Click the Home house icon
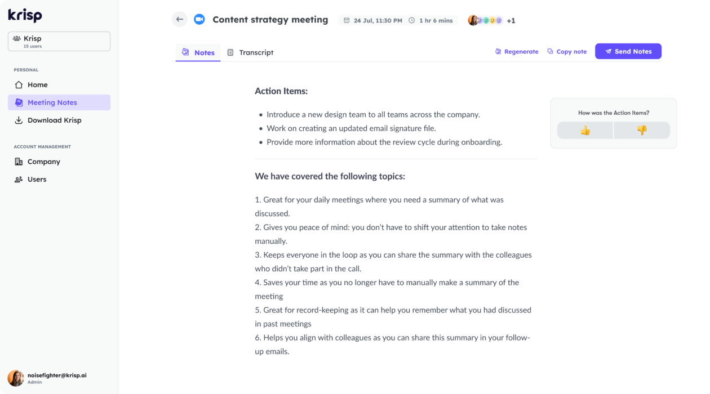 [x=19, y=85]
